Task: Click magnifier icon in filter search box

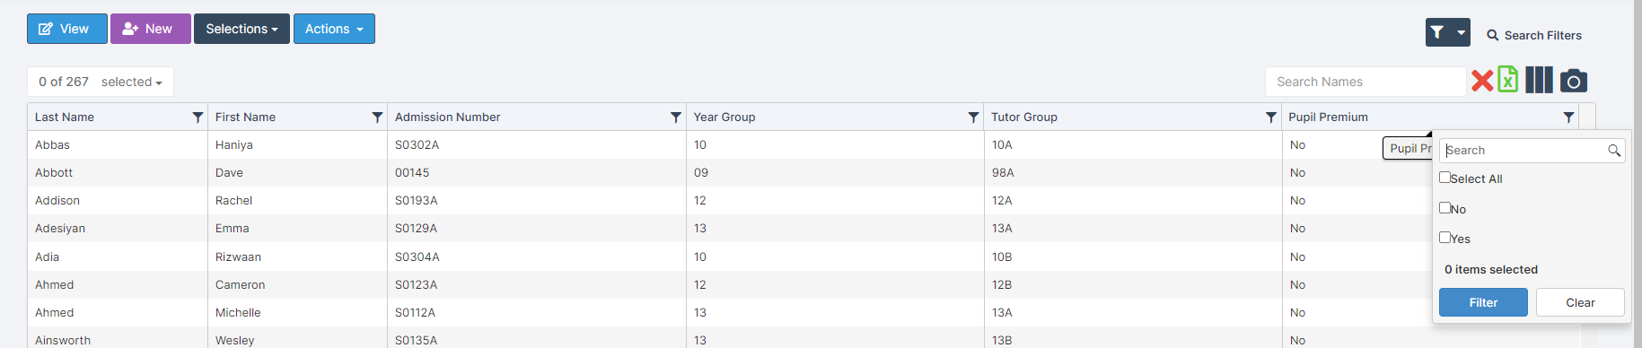Action: [1614, 151]
